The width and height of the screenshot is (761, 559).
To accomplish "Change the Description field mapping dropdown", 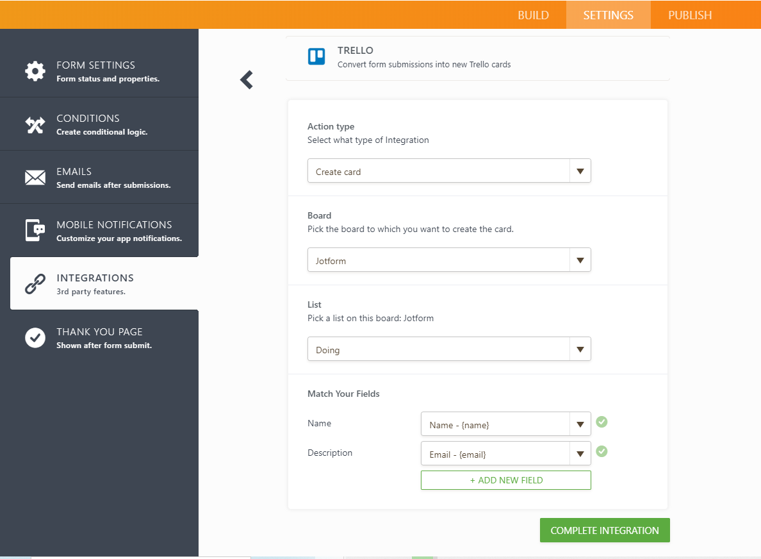I will [x=505, y=454].
